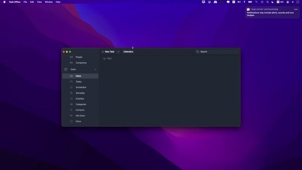Select the Today list item
The width and height of the screenshot is (302, 170).
[81, 82]
